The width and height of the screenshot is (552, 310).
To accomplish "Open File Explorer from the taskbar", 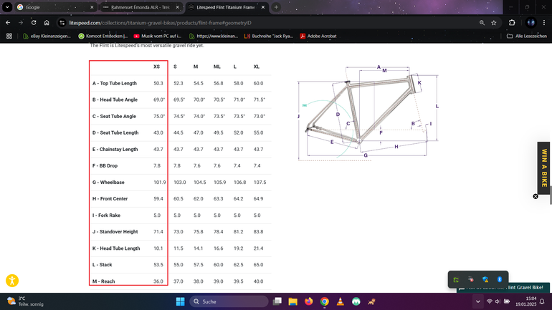I will [295, 301].
